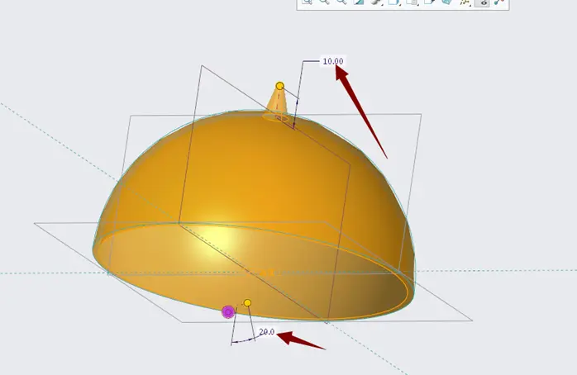Click the shaded Display Style icon
This screenshot has width=577, height=375.
(376, 2)
